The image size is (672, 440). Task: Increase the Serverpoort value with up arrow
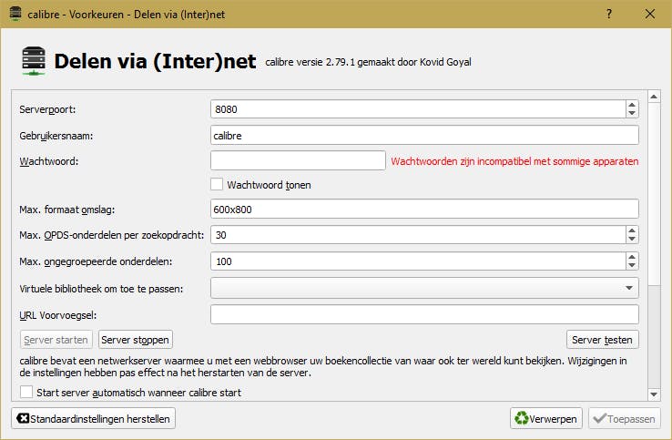pyautogui.click(x=632, y=105)
